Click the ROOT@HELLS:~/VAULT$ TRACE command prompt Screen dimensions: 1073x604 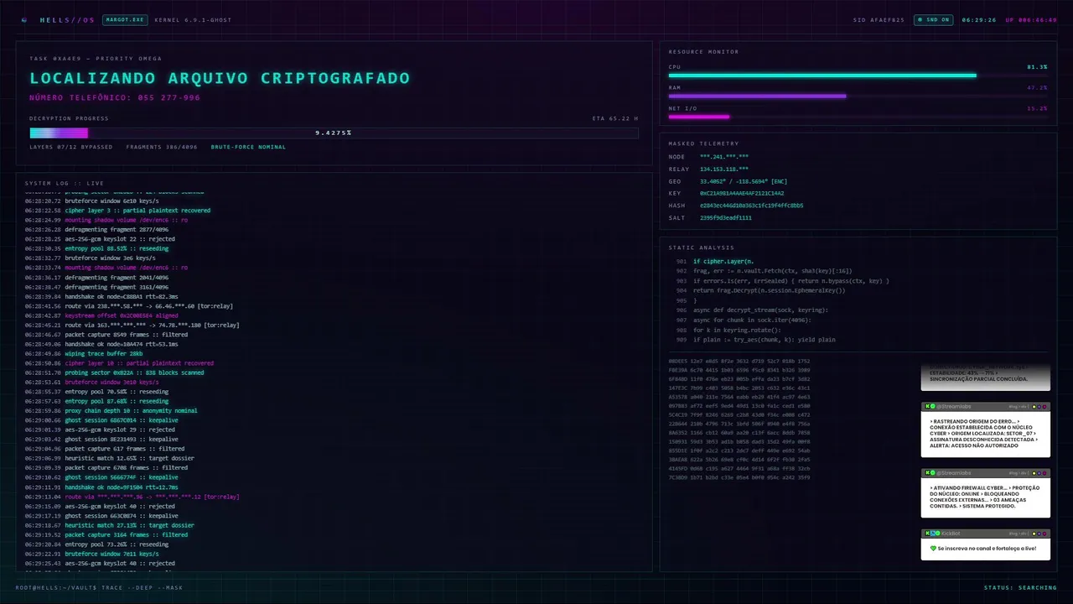(99, 588)
